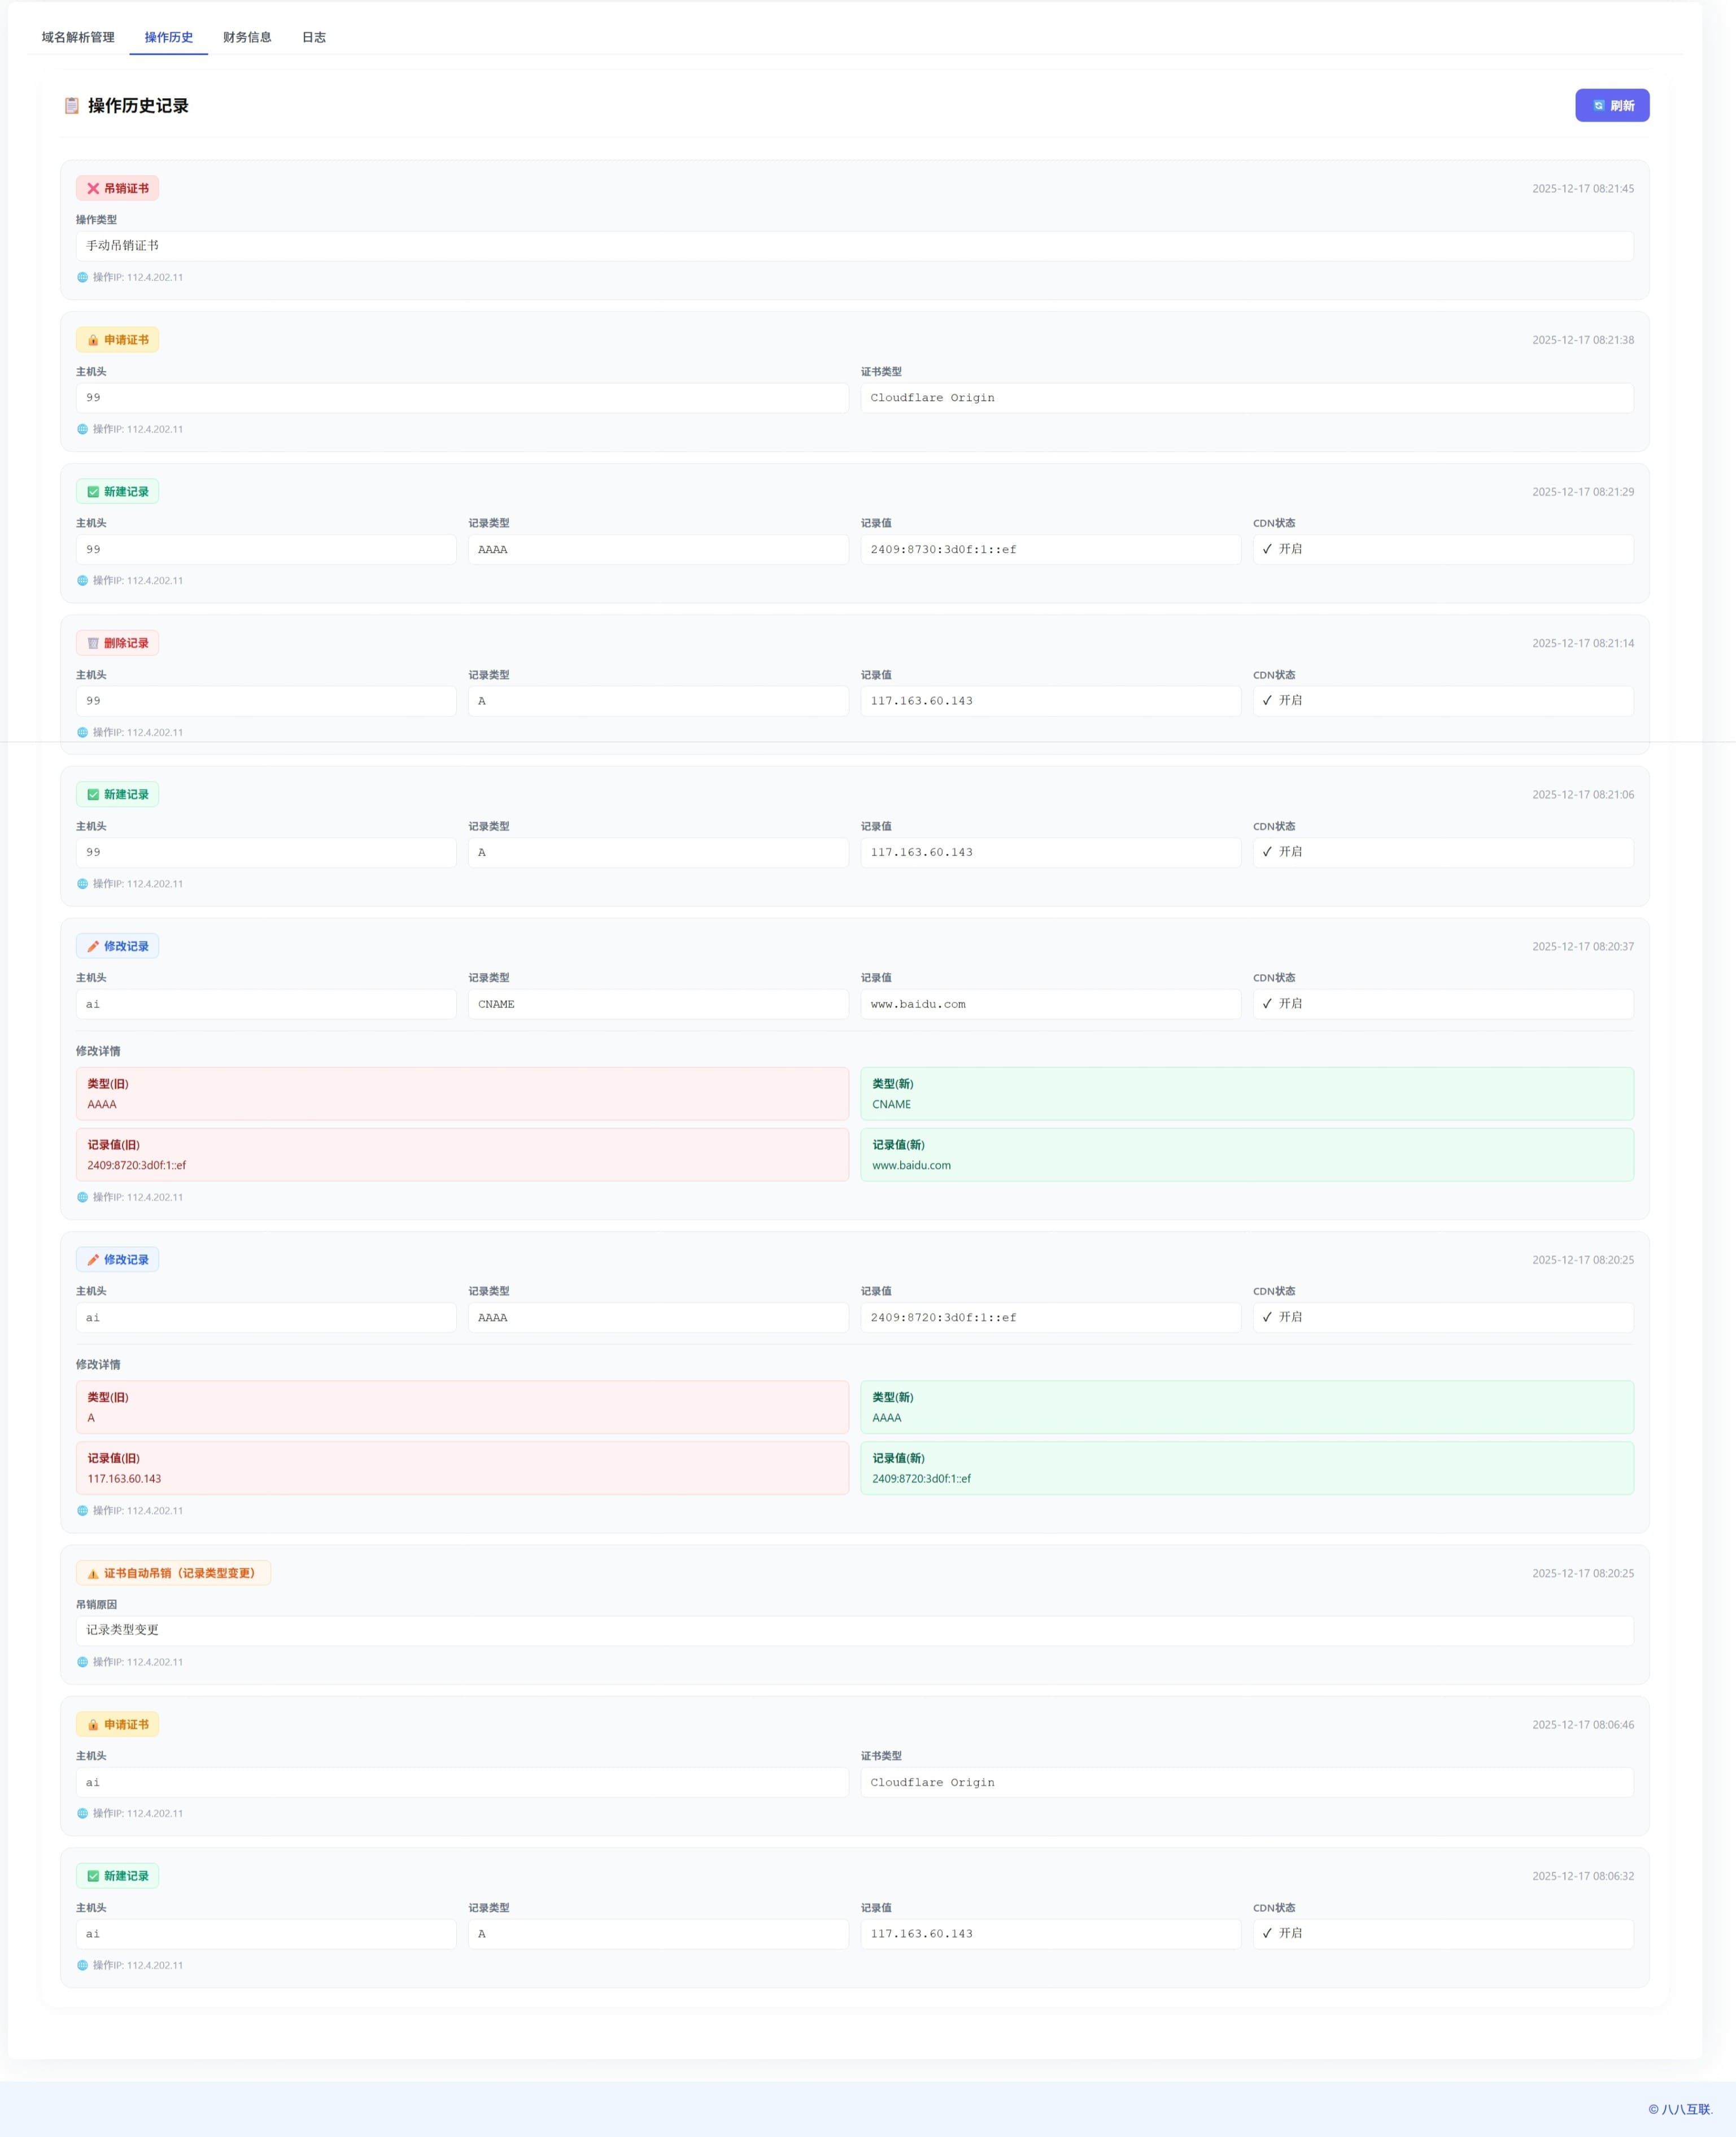Click the trash icon on 删除记录 badge
The height and width of the screenshot is (2137, 1736).
point(93,643)
